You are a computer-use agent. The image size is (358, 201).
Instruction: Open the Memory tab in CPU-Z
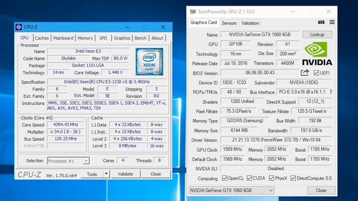[85, 38]
